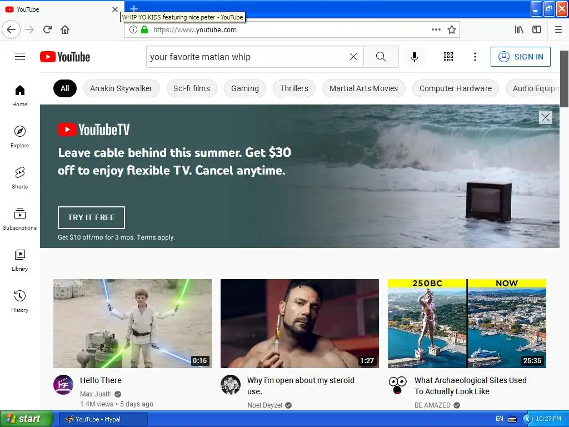Open YouTube settings three-dot menu
The height and width of the screenshot is (427, 569).
tap(475, 57)
